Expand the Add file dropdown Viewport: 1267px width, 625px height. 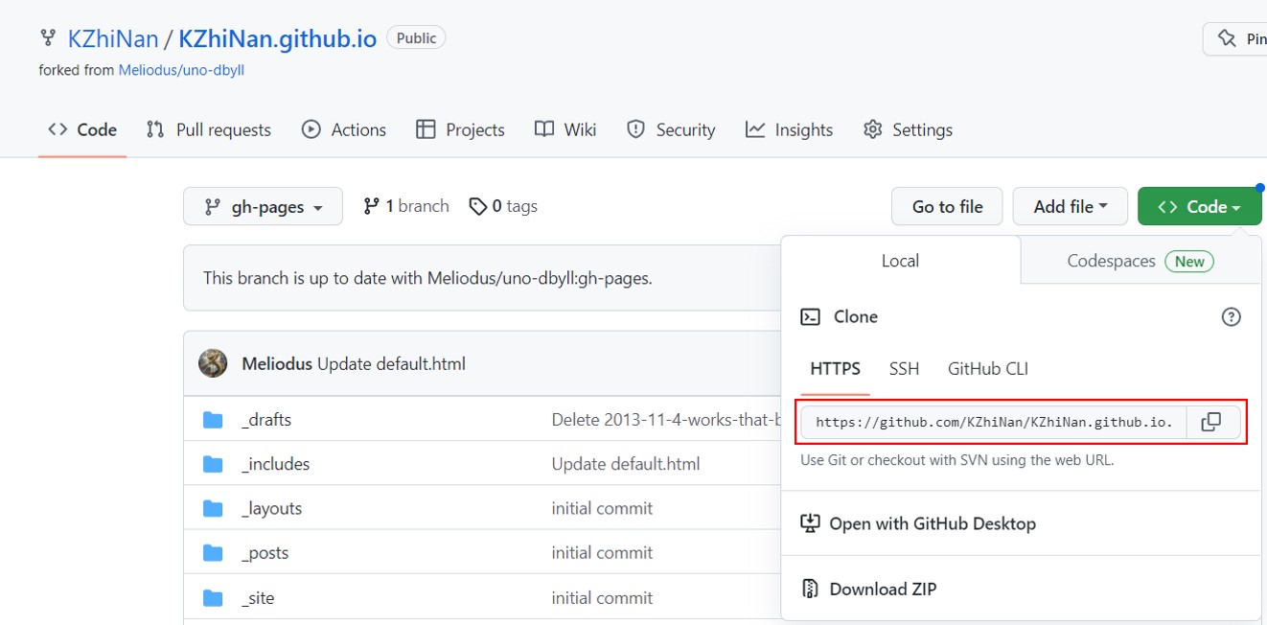click(1071, 206)
